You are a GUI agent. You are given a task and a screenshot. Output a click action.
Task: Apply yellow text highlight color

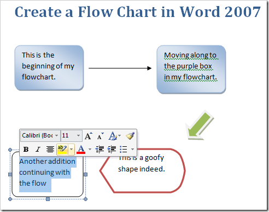click(62, 150)
